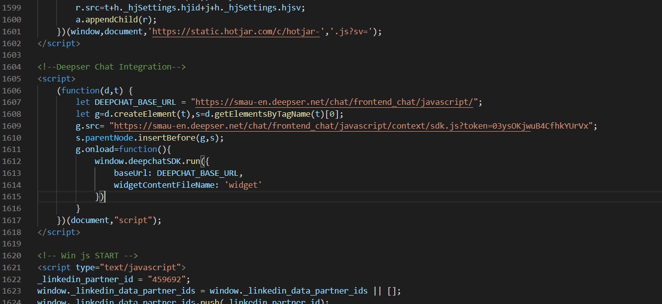The height and width of the screenshot is (304, 662).
Task: Place cursor after closing }) on line 1615
Action: 105,197
